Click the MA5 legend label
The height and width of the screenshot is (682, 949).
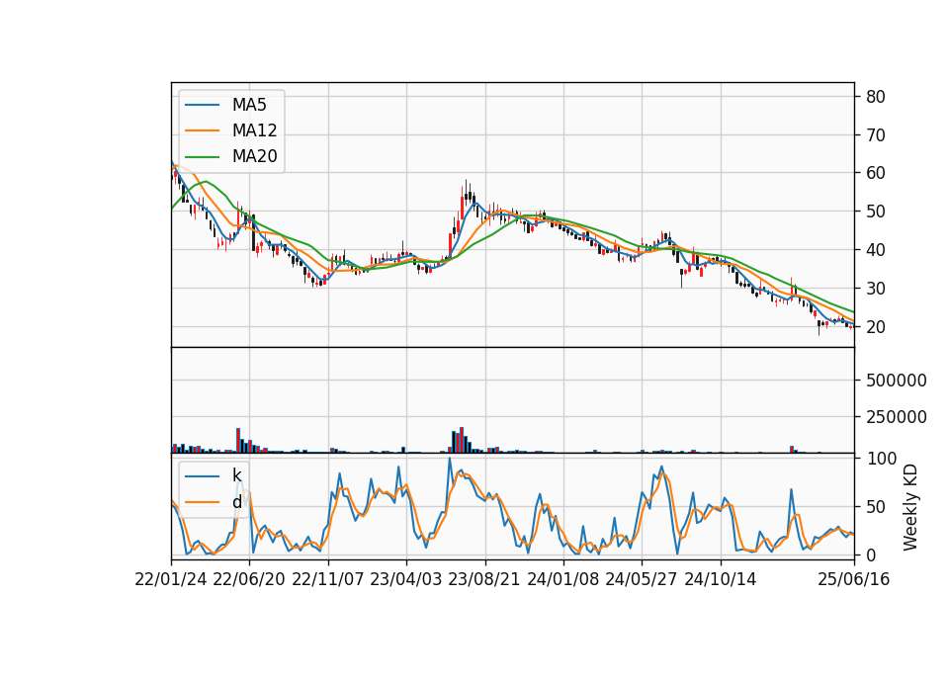coord(249,105)
